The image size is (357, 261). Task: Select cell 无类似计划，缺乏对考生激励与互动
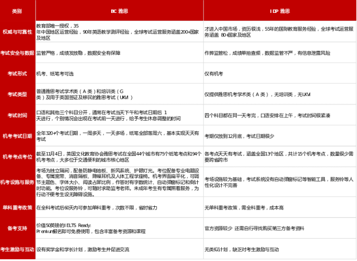pos(280,249)
